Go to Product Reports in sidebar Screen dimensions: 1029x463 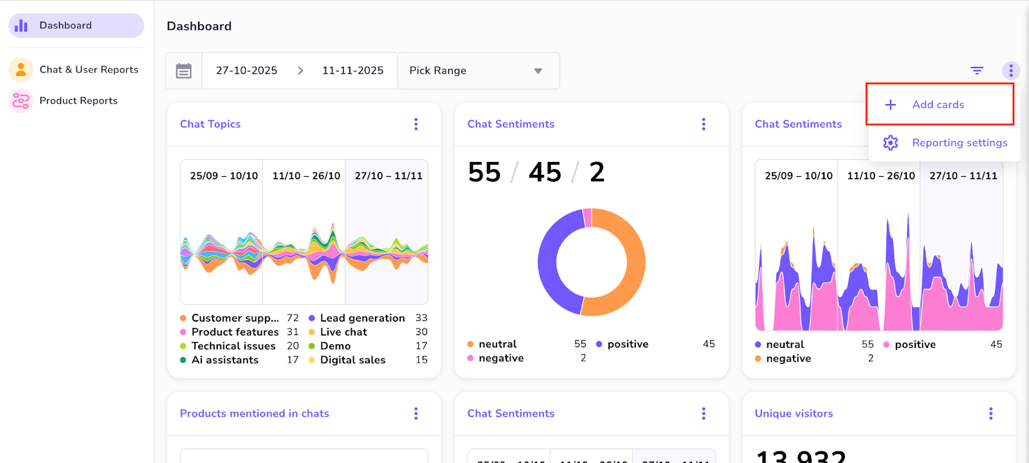pyautogui.click(x=78, y=100)
